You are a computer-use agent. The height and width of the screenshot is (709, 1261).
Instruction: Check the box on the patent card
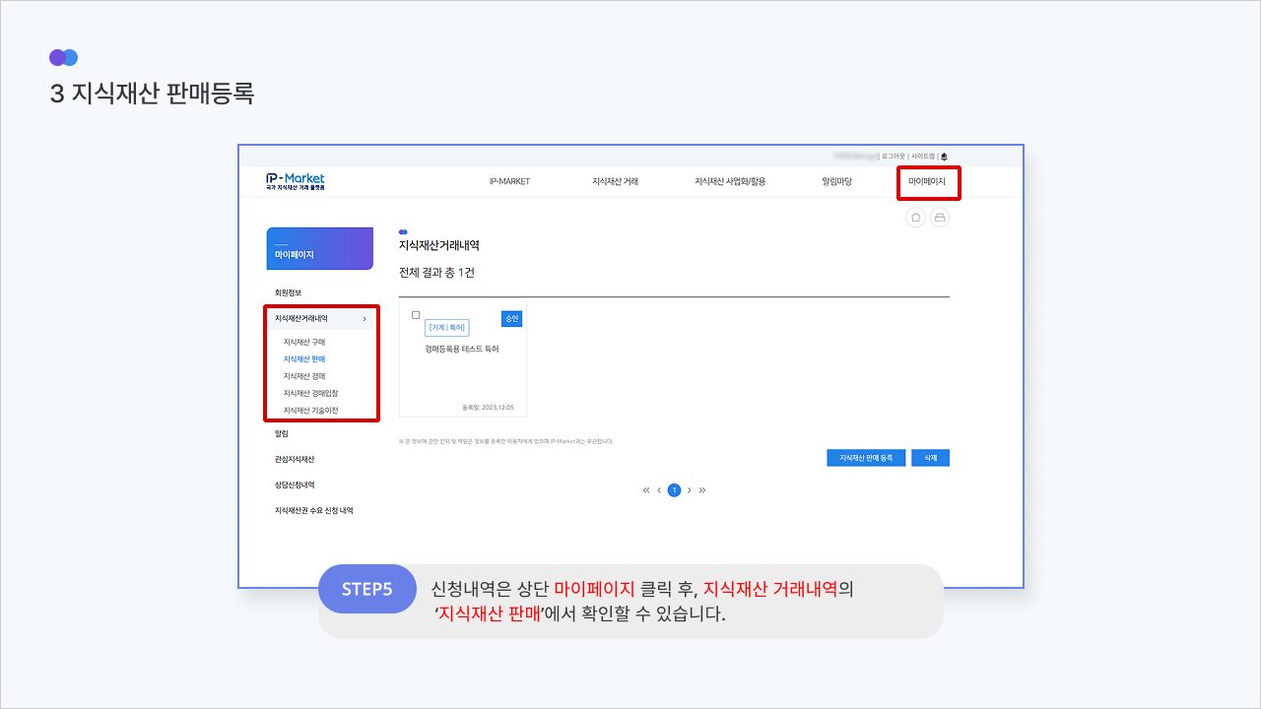coord(416,315)
